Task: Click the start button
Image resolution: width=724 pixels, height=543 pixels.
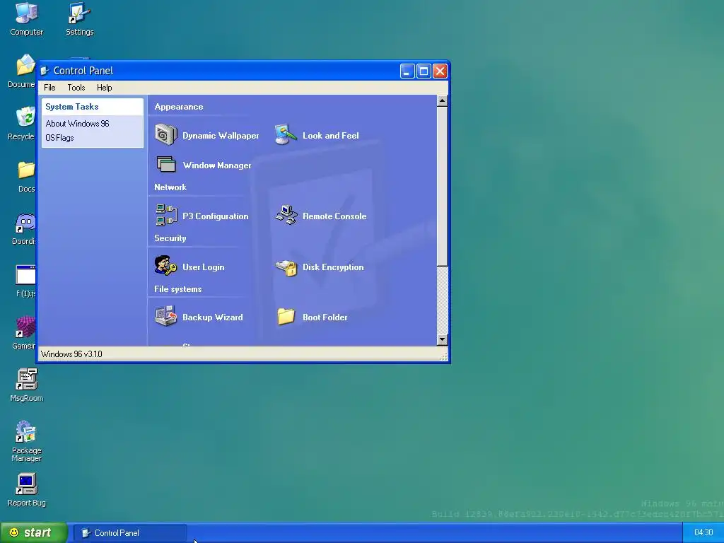Action: (x=33, y=532)
